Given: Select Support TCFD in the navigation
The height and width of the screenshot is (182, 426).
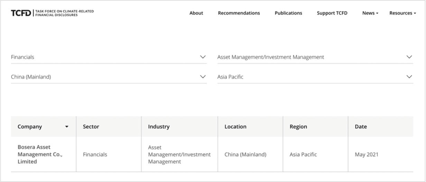Looking at the screenshot, I should 332,13.
